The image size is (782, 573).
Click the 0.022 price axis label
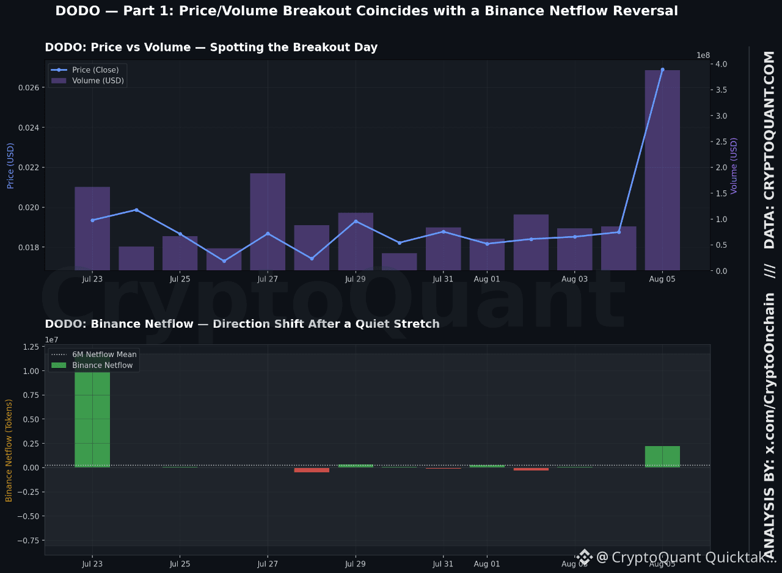coord(29,168)
